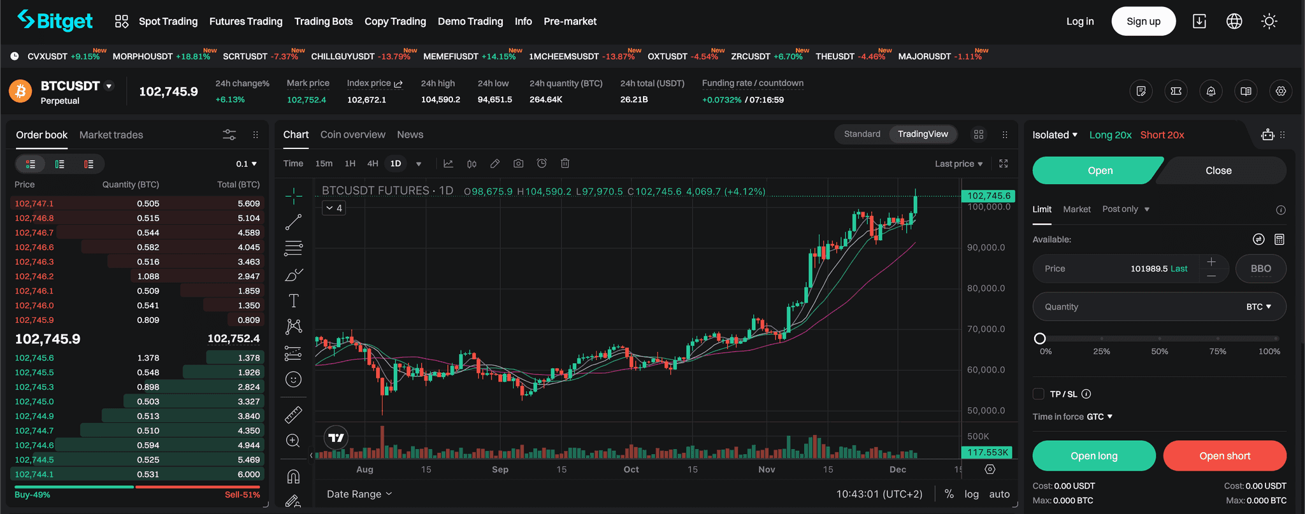Click the BBO button
1305x514 pixels.
(1261, 269)
